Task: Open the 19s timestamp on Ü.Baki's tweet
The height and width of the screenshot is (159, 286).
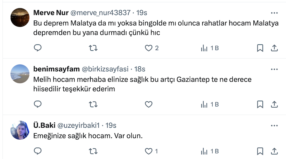Action: point(111,126)
